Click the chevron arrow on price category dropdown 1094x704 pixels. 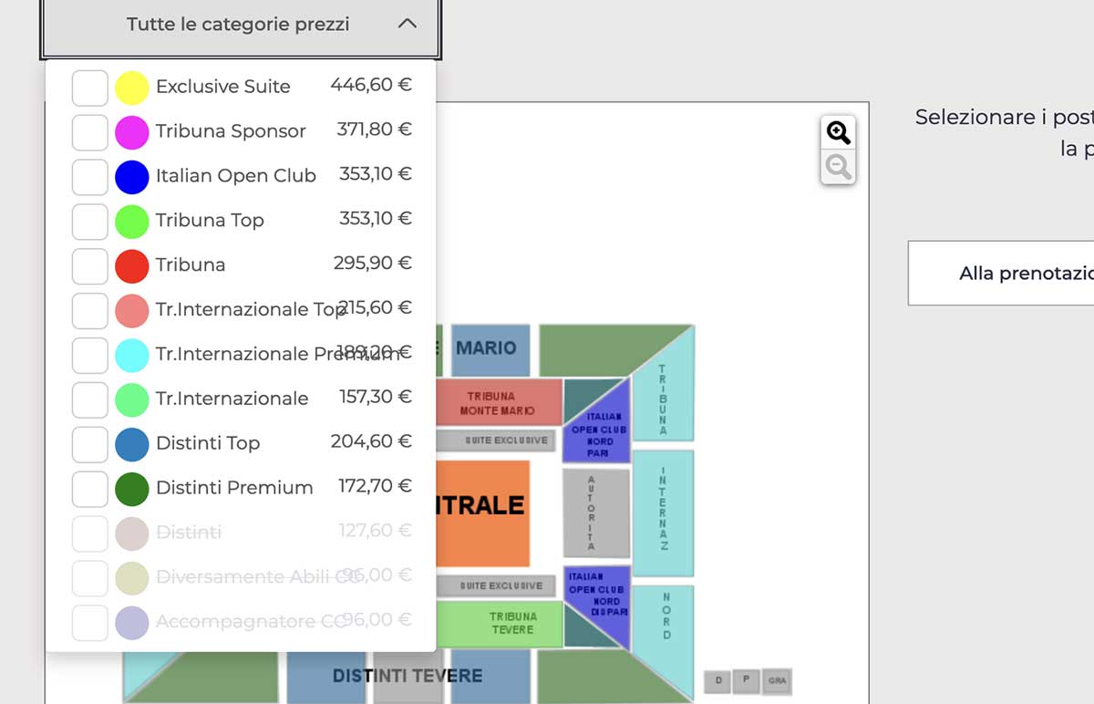(407, 25)
